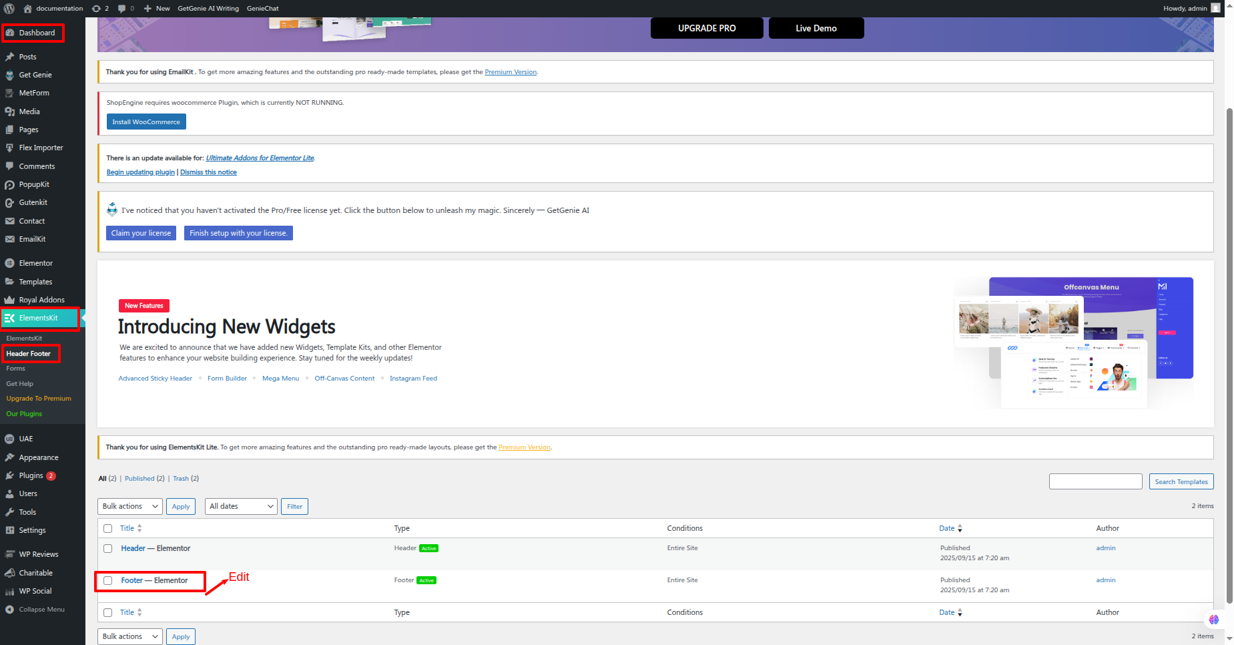Open Header Footer submenu item
1234x645 pixels.
pyautogui.click(x=29, y=354)
